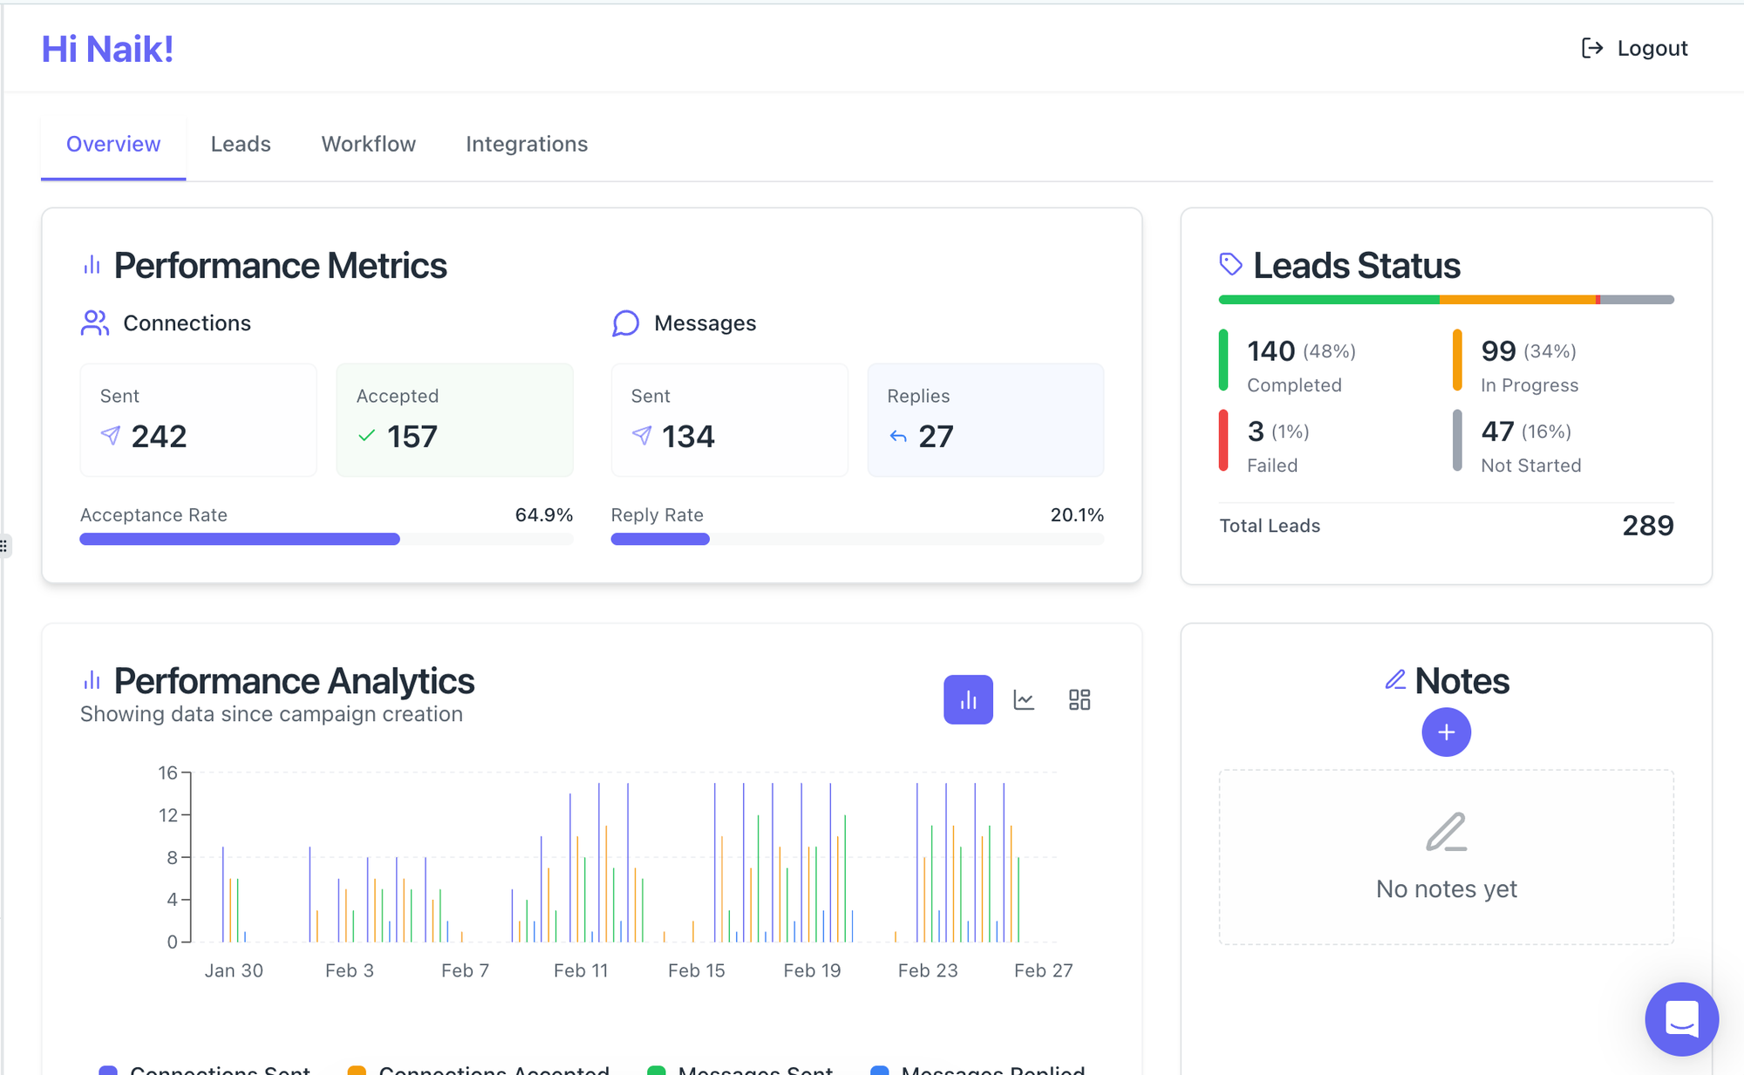
Task: Switch to grid view of analytics
Action: 1080,699
